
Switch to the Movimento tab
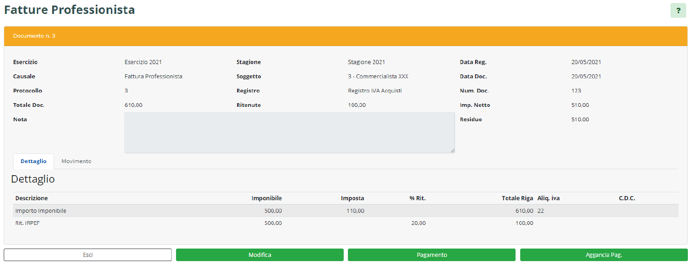click(x=76, y=161)
